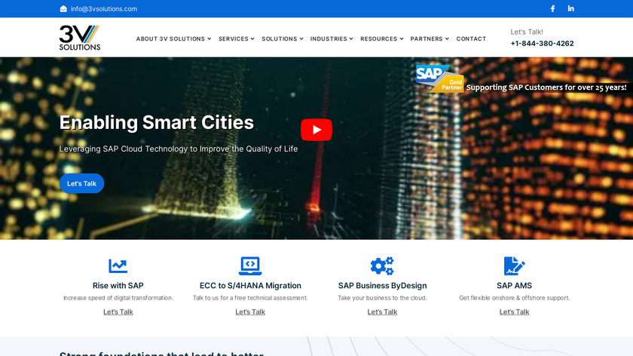This screenshot has height=356, width=633.
Task: Click the SAP AMS document icon
Action: (514, 266)
